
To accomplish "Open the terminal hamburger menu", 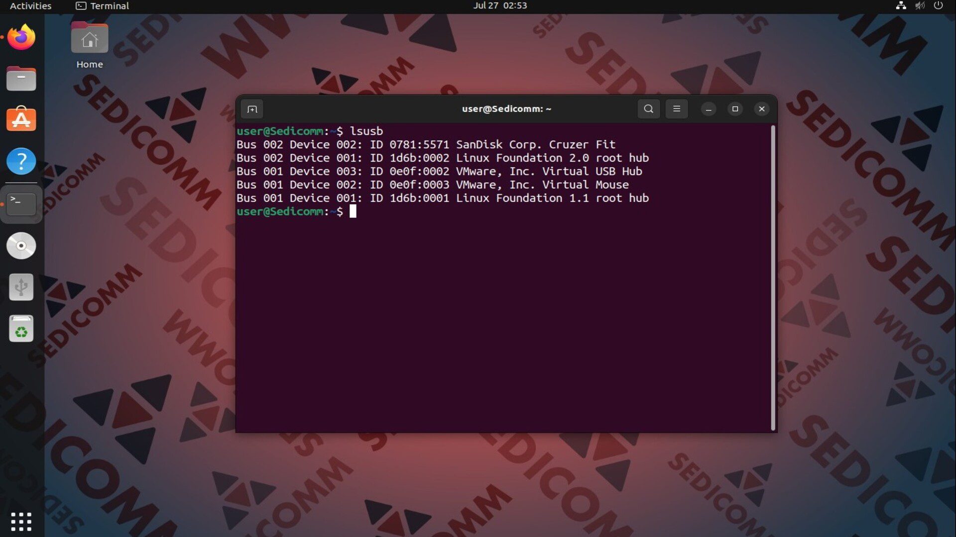I will coord(677,109).
